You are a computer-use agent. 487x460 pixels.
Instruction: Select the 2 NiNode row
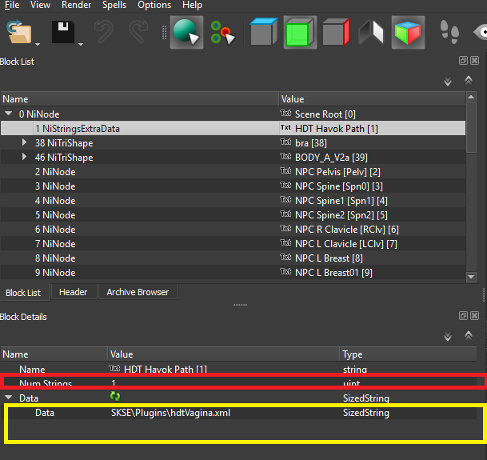(233, 171)
